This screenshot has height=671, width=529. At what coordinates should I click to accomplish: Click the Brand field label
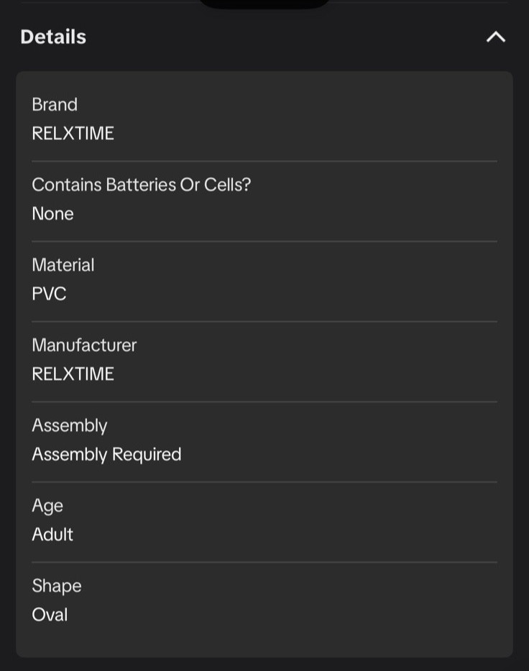tap(55, 104)
